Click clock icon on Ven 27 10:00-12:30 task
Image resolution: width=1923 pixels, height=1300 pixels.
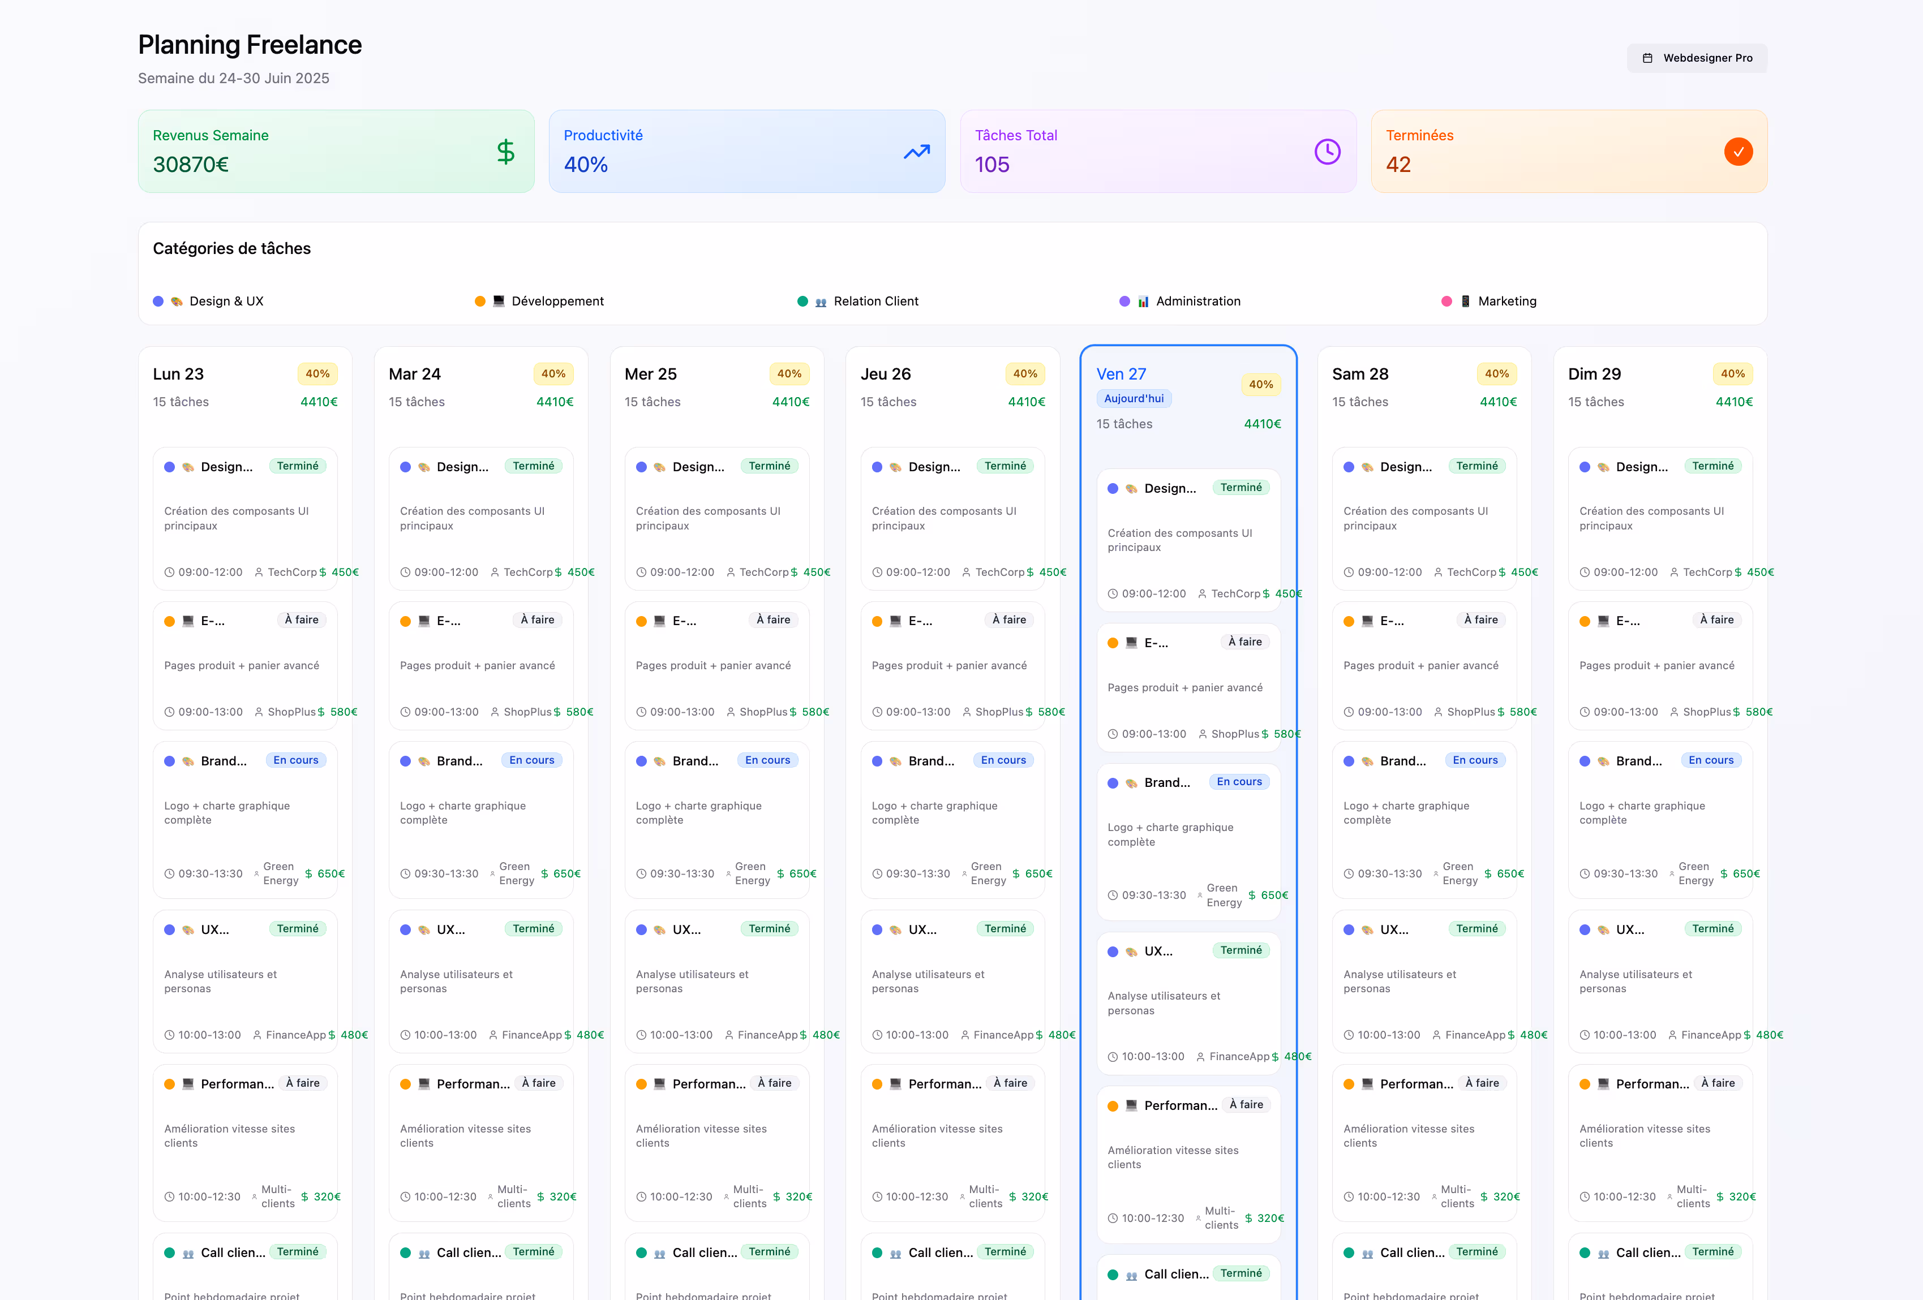coord(1113,1219)
